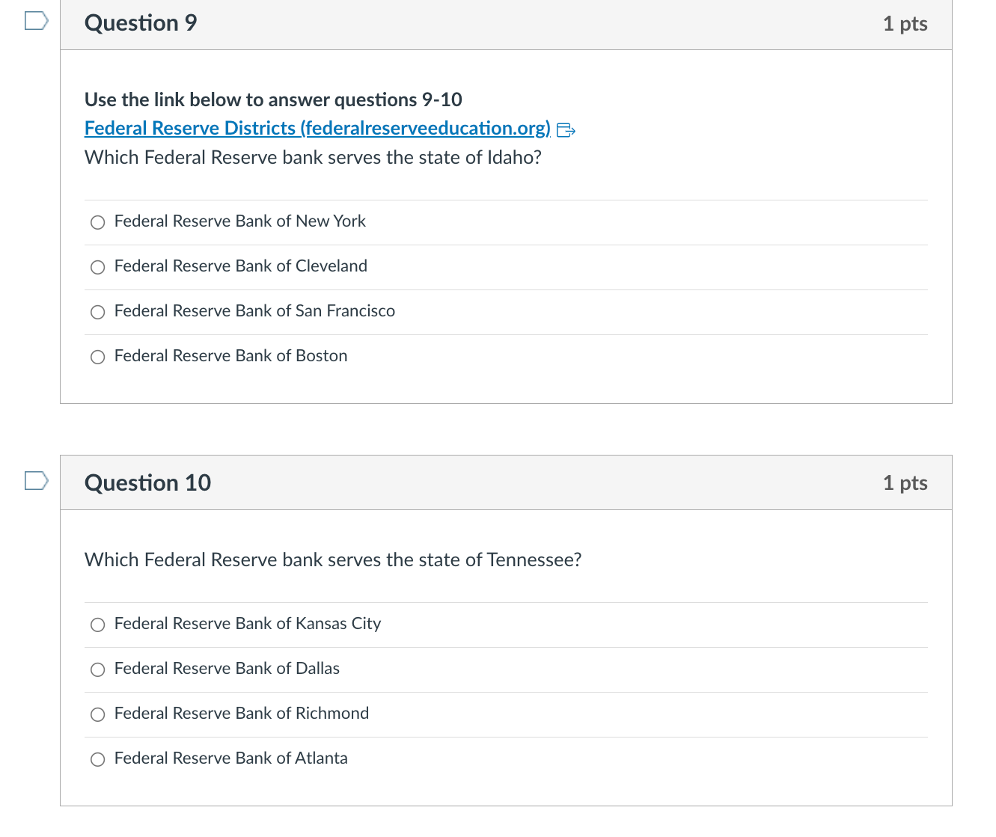
Task: Click the Question 10 header
Action: coord(147,482)
